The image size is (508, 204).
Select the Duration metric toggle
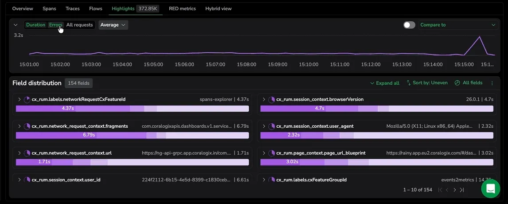point(35,25)
